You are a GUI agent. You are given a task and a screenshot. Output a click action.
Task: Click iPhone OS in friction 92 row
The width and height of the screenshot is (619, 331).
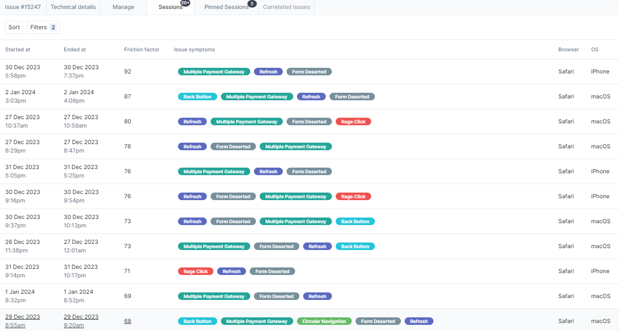coord(600,72)
